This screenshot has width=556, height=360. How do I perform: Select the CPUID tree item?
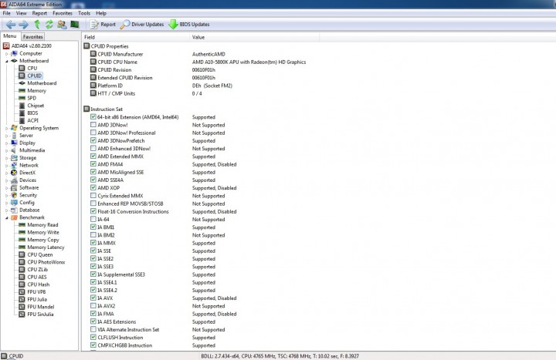coord(30,76)
